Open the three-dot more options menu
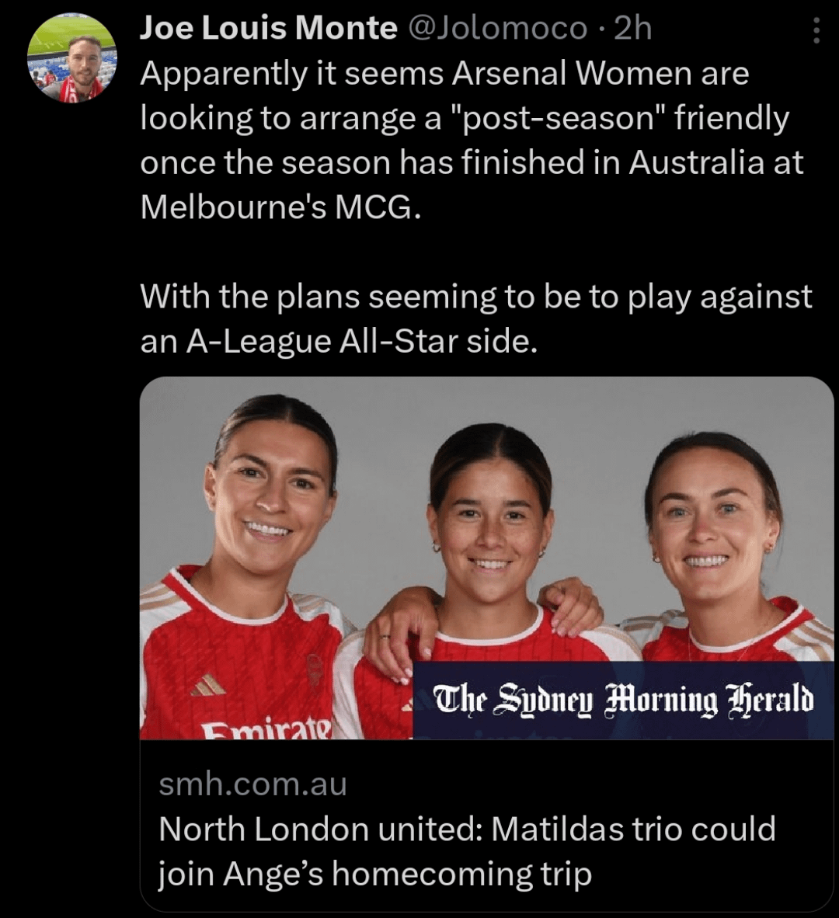Viewport: 839px width, 918px height. click(x=816, y=30)
